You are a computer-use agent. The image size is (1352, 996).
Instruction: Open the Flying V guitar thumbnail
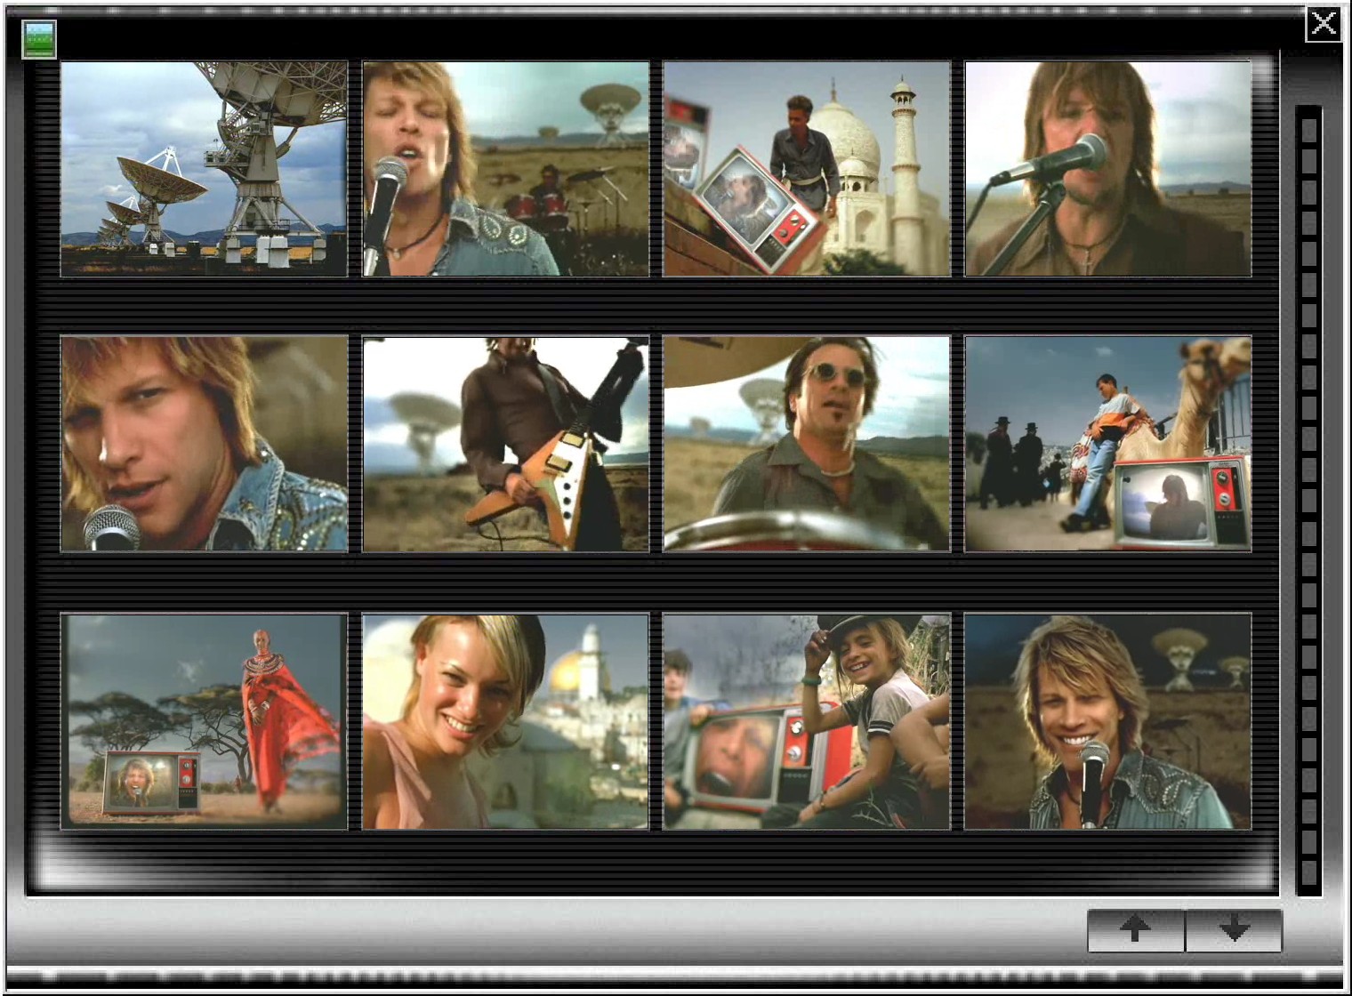(505, 444)
